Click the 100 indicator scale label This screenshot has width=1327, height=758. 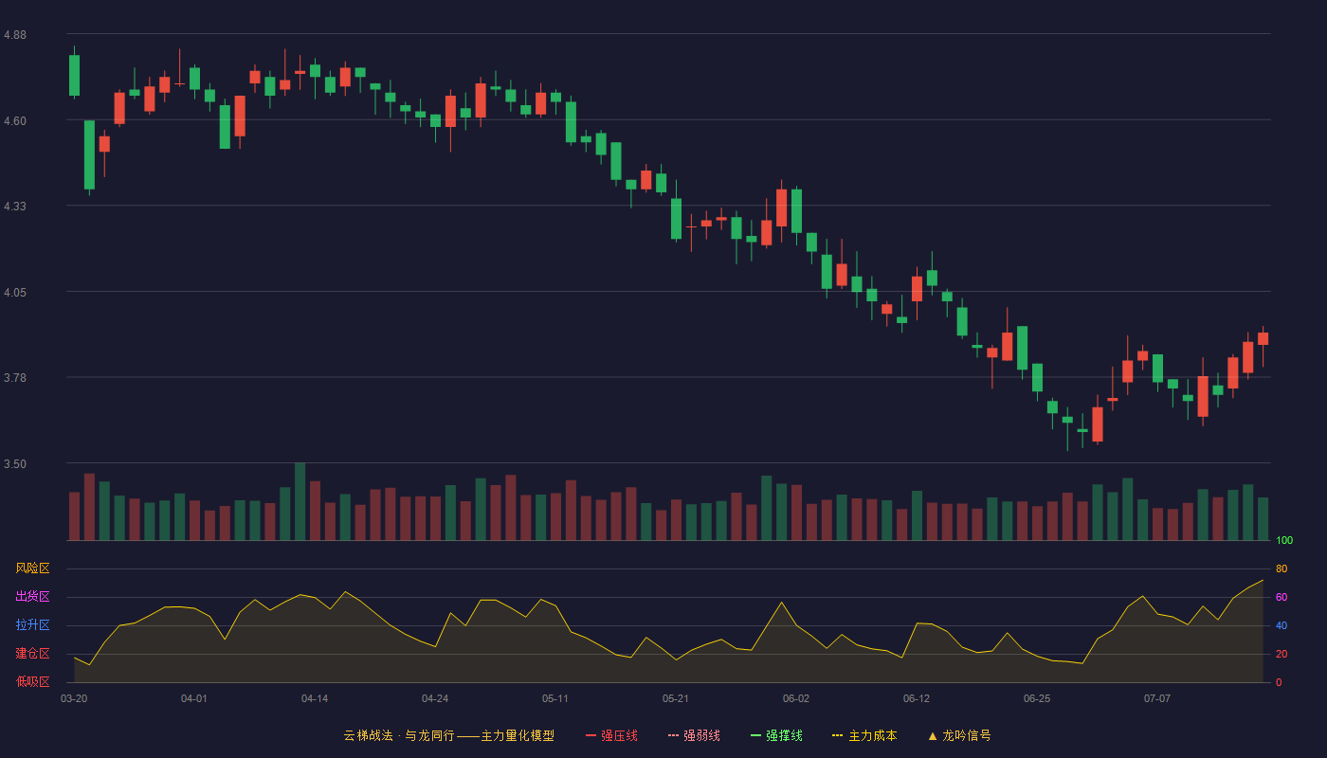click(x=1284, y=541)
